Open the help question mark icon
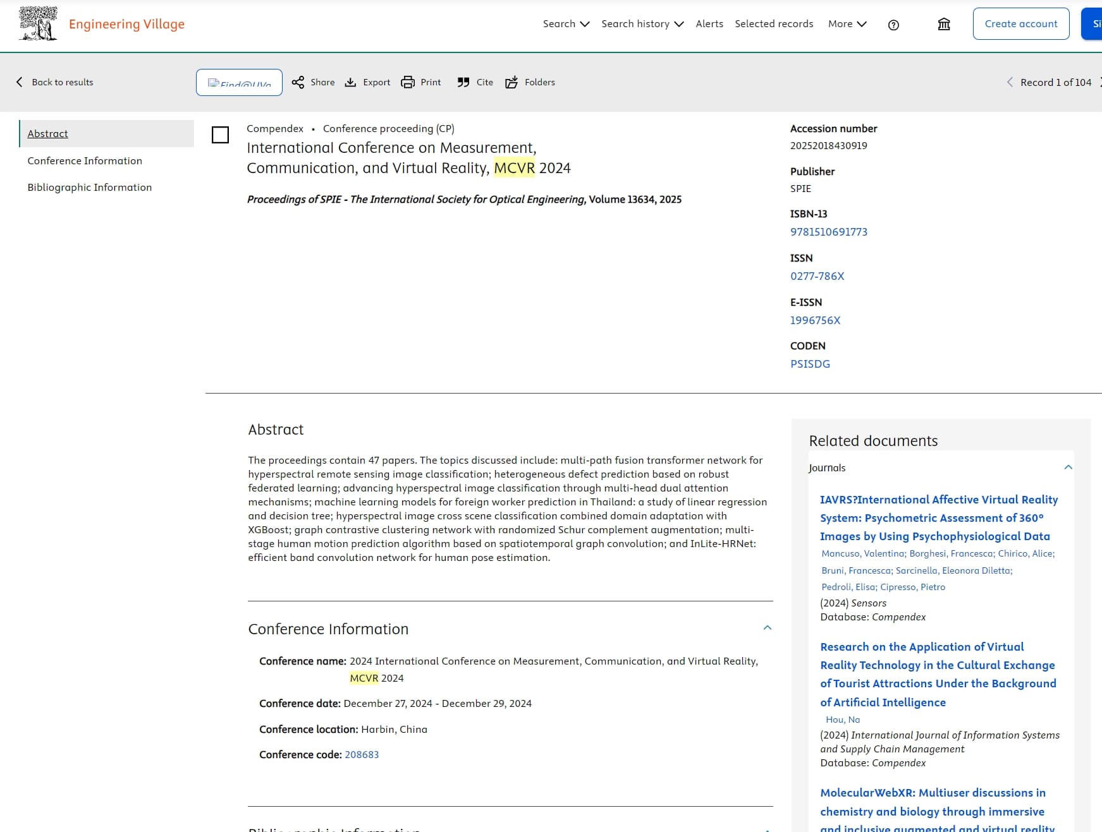 [893, 25]
